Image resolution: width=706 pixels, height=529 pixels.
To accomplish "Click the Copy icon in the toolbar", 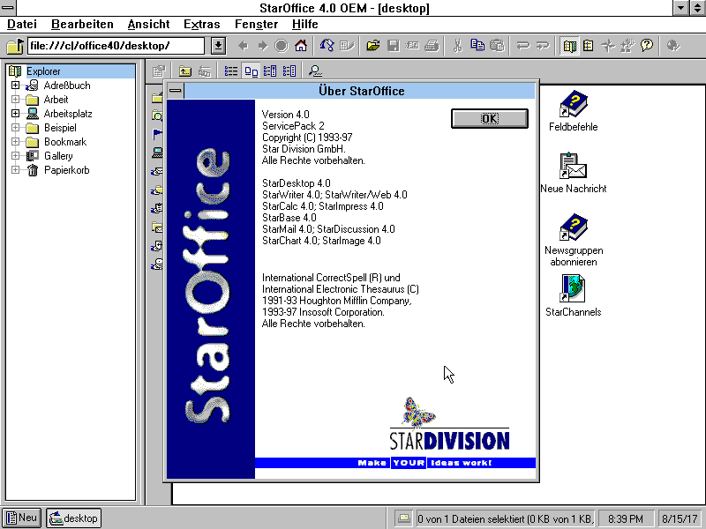I will pos(477,46).
